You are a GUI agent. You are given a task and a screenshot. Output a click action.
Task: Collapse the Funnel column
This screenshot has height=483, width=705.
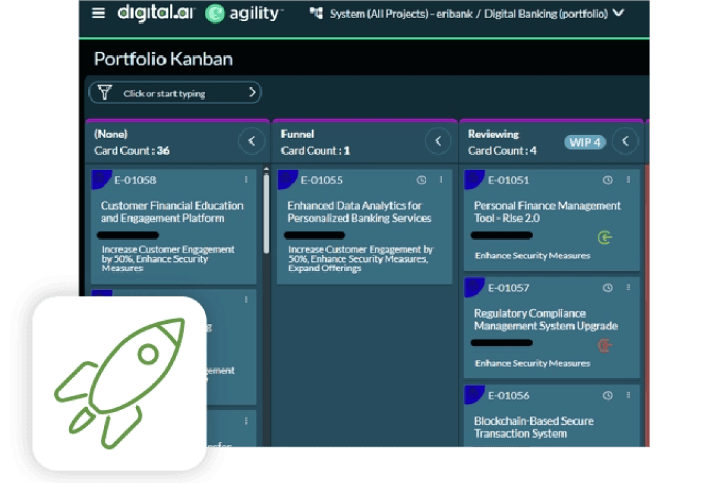point(438,141)
